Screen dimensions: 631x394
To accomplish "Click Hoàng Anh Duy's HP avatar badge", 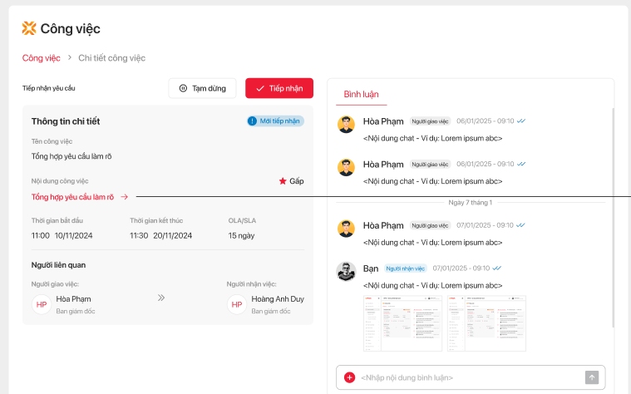I will [237, 305].
